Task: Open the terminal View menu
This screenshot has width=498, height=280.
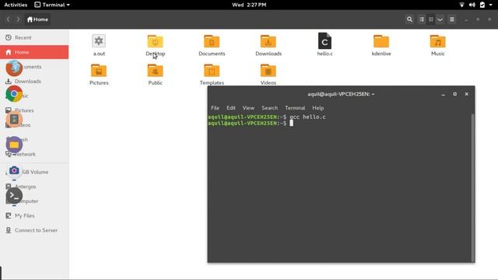Action: pos(248,108)
